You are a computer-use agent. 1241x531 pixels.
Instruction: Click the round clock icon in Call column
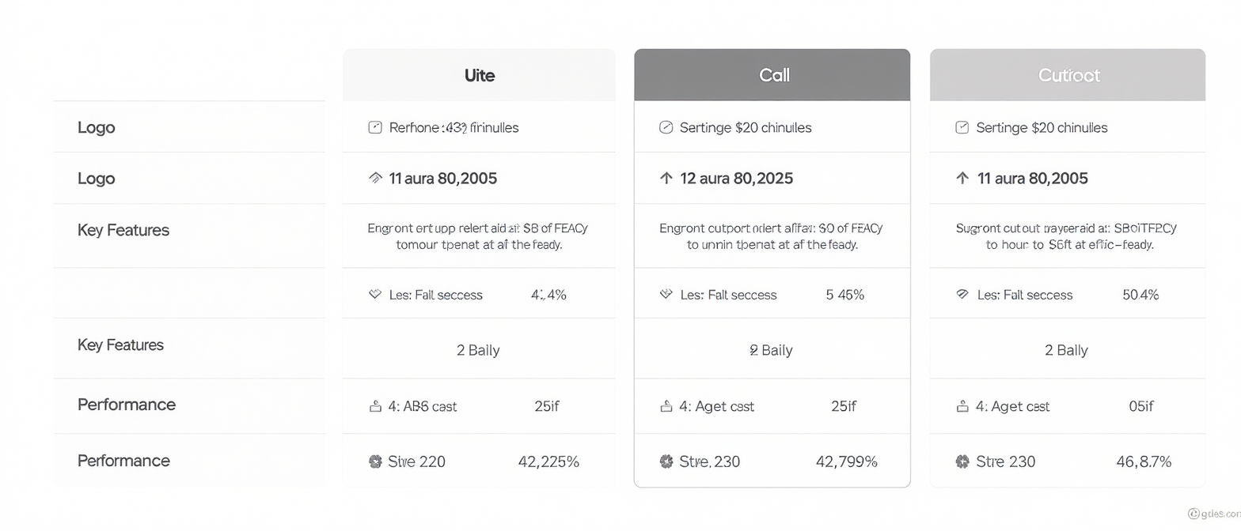point(666,127)
